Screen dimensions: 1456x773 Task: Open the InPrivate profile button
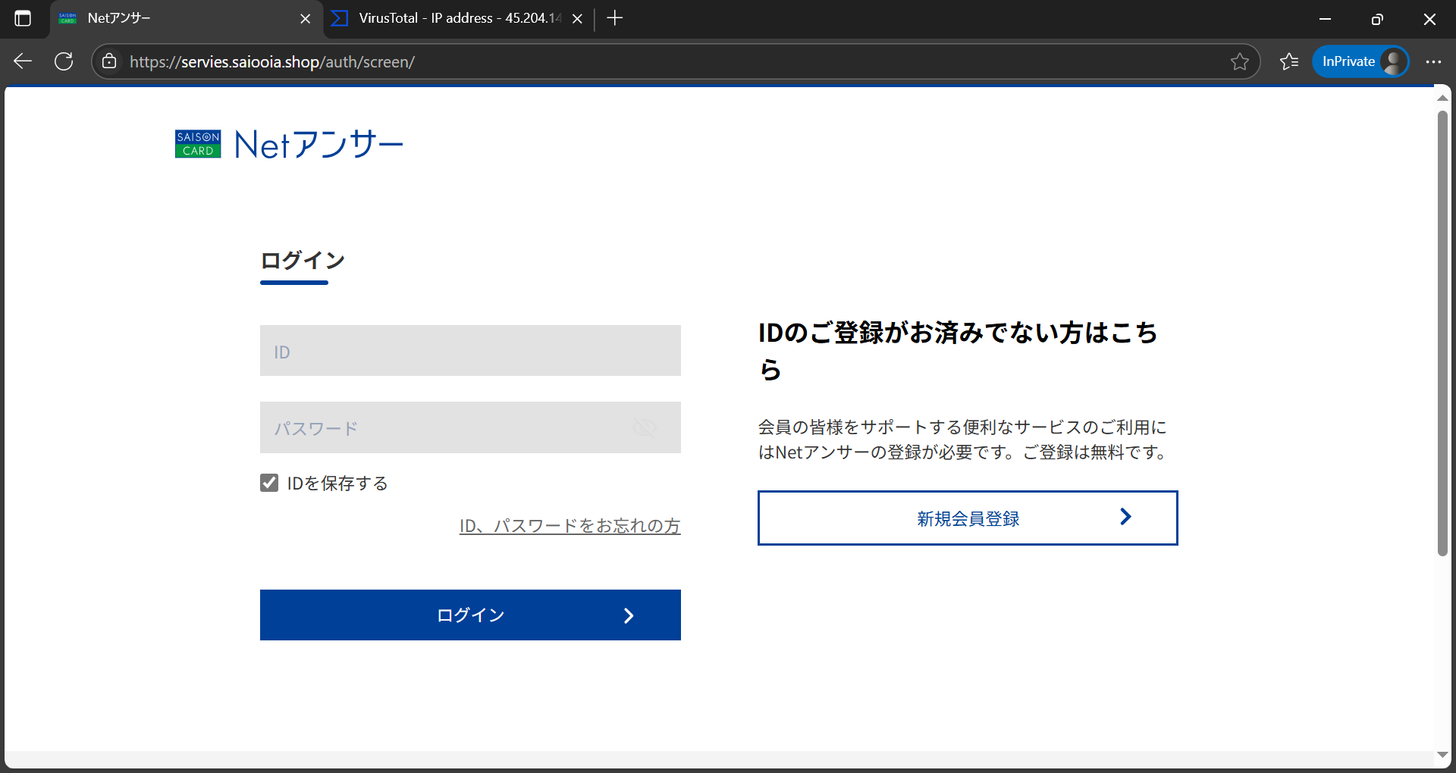(x=1360, y=61)
